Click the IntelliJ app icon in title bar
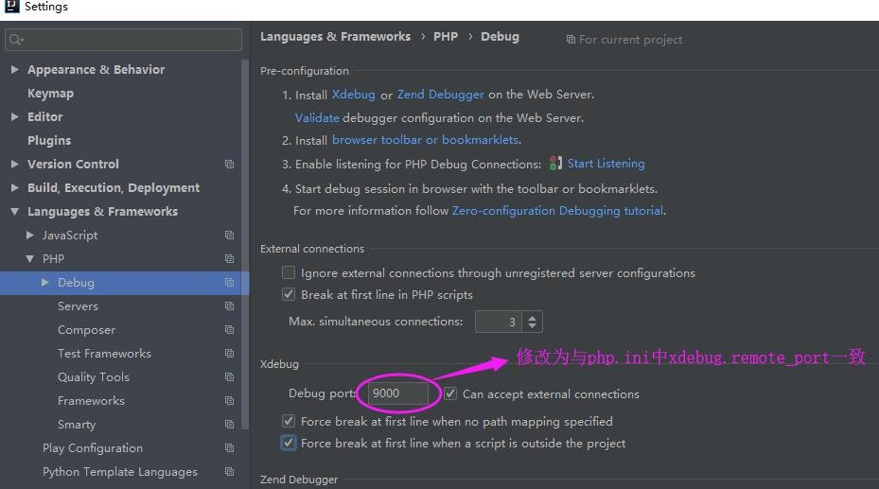 click(x=11, y=7)
